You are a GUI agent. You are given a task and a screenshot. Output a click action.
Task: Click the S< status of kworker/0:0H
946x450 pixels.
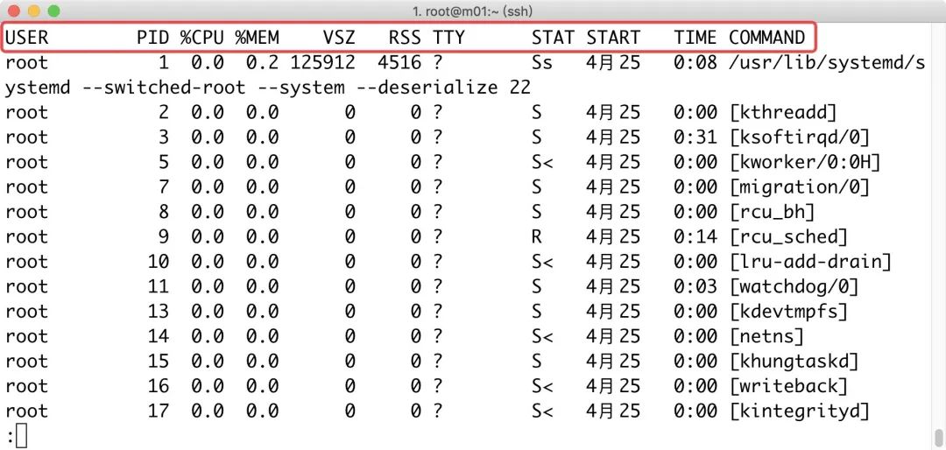tap(542, 162)
